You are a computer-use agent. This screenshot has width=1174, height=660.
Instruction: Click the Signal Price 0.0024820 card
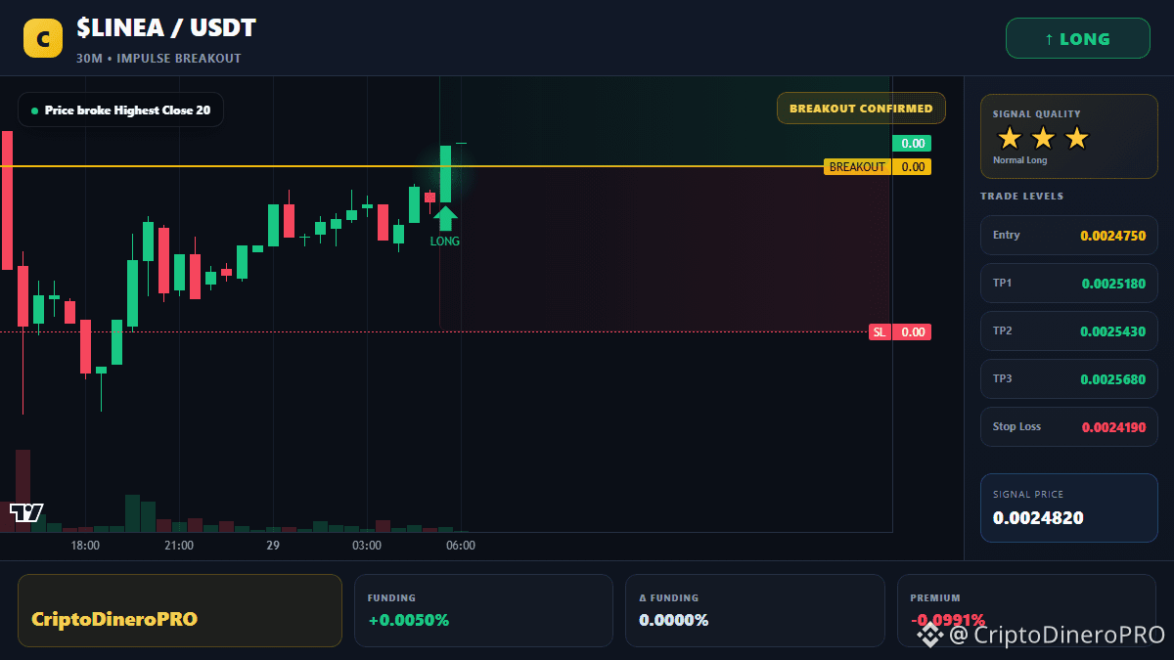pyautogui.click(x=1068, y=507)
